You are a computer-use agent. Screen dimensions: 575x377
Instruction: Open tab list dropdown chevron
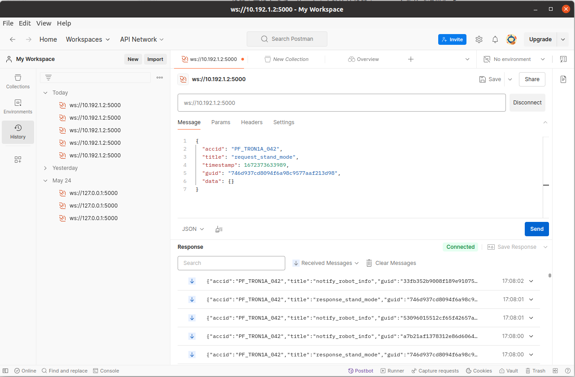tap(467, 59)
